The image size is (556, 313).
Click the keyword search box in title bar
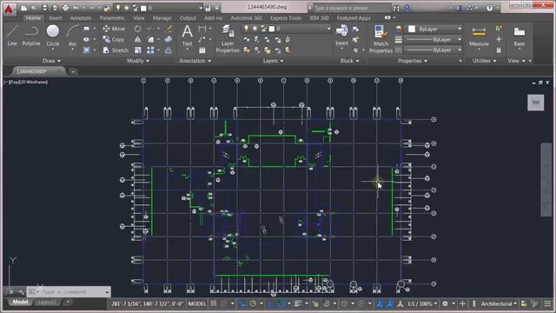point(352,8)
